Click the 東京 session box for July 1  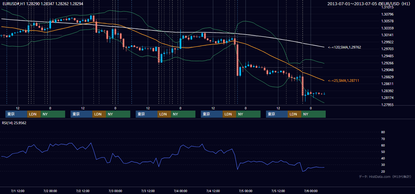click(x=16, y=114)
